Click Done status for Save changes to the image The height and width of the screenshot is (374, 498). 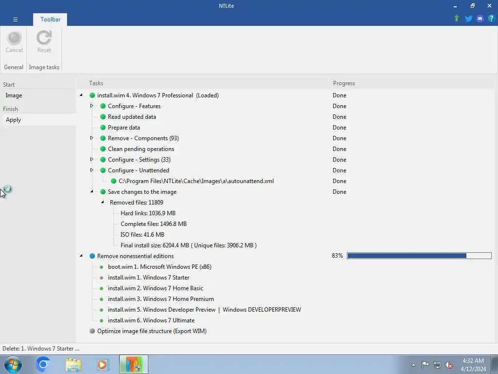pos(339,192)
